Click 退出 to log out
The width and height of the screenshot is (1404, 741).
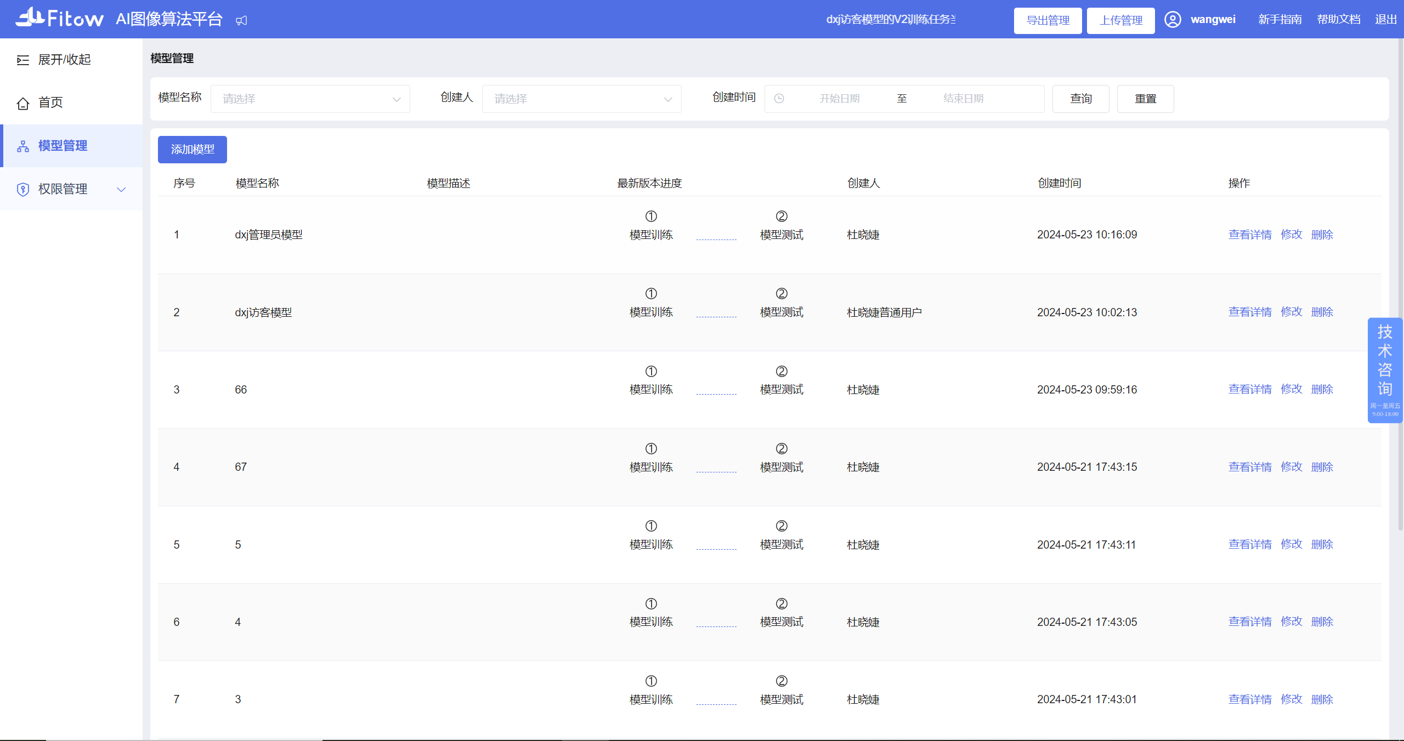[1386, 20]
